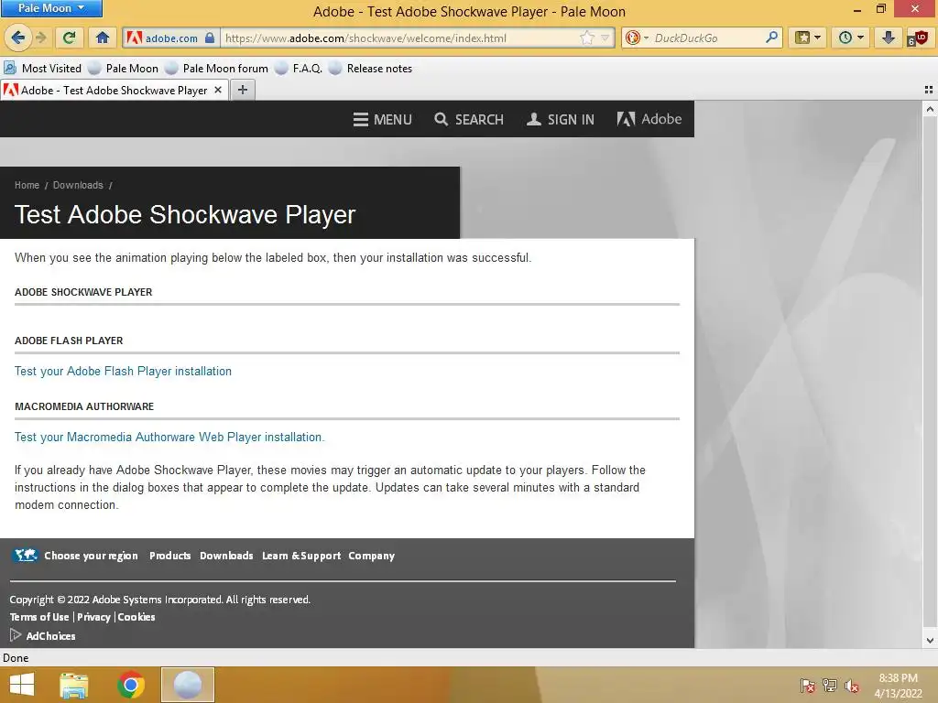938x703 pixels.
Task: Open the downloads arrow button
Action: tap(889, 38)
